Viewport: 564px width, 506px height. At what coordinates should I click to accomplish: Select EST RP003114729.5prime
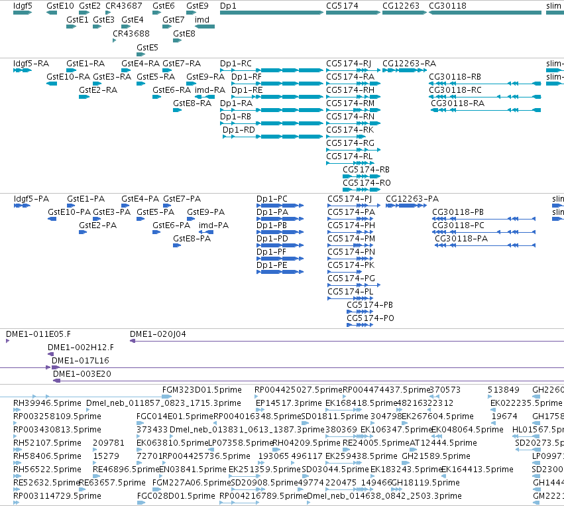tap(57, 496)
